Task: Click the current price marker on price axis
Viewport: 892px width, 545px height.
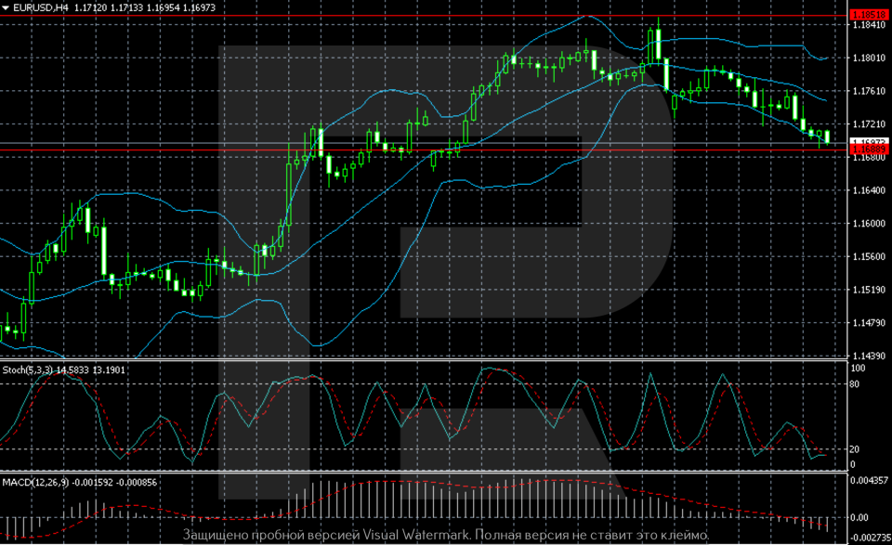Action: tap(870, 142)
